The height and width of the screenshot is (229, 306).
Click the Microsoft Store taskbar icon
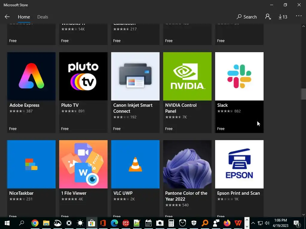(91, 223)
